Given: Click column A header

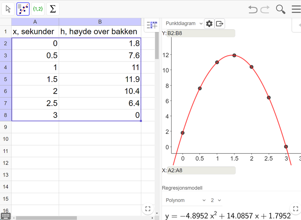Looking at the screenshot, I should point(35,22).
